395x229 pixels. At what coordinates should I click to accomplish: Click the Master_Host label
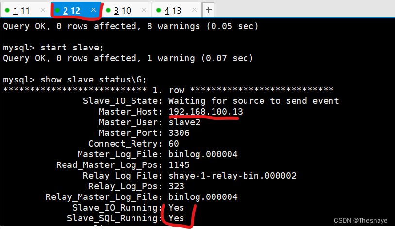point(131,112)
